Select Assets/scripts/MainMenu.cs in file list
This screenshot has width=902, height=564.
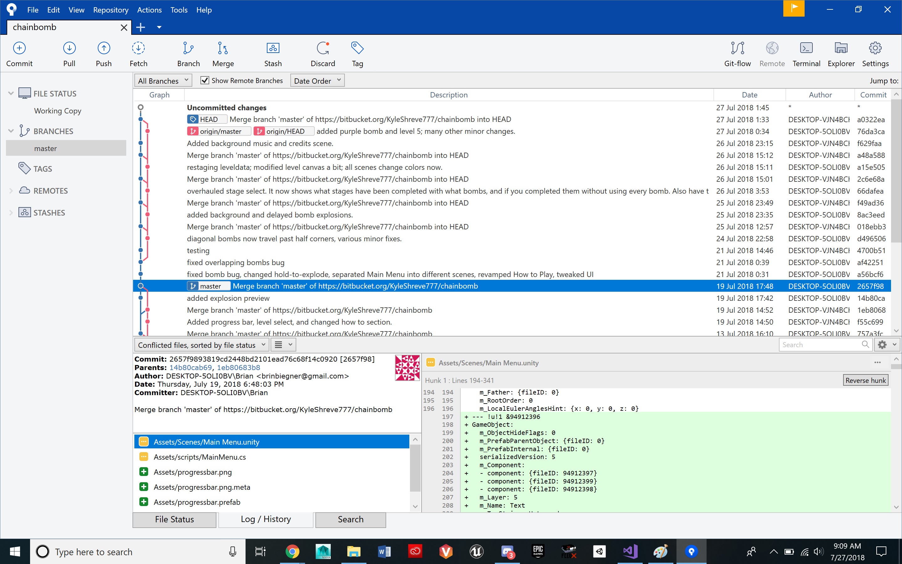(272, 457)
